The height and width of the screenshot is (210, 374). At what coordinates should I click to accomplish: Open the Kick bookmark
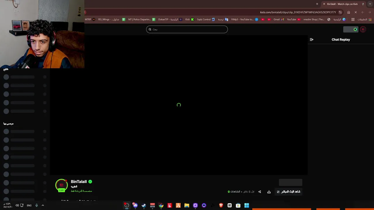tap(190, 20)
